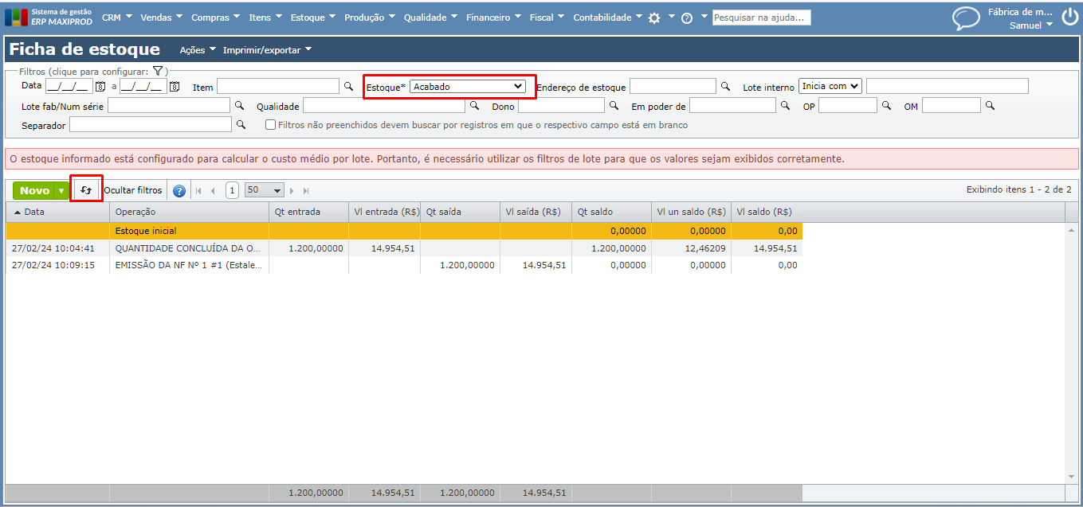
Task: Click the Item search magnifier
Action: click(x=348, y=85)
